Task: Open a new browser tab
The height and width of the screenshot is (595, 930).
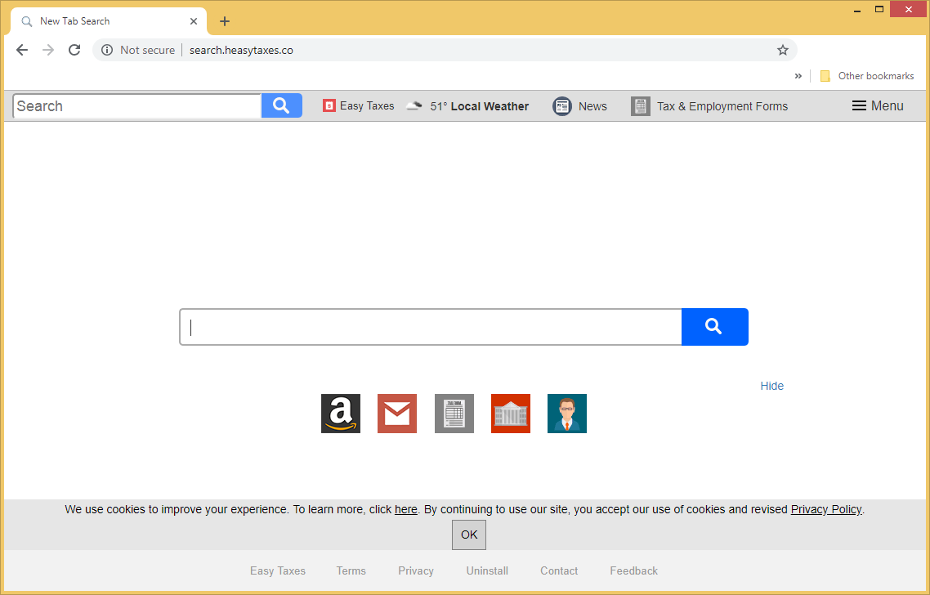Action: (225, 21)
